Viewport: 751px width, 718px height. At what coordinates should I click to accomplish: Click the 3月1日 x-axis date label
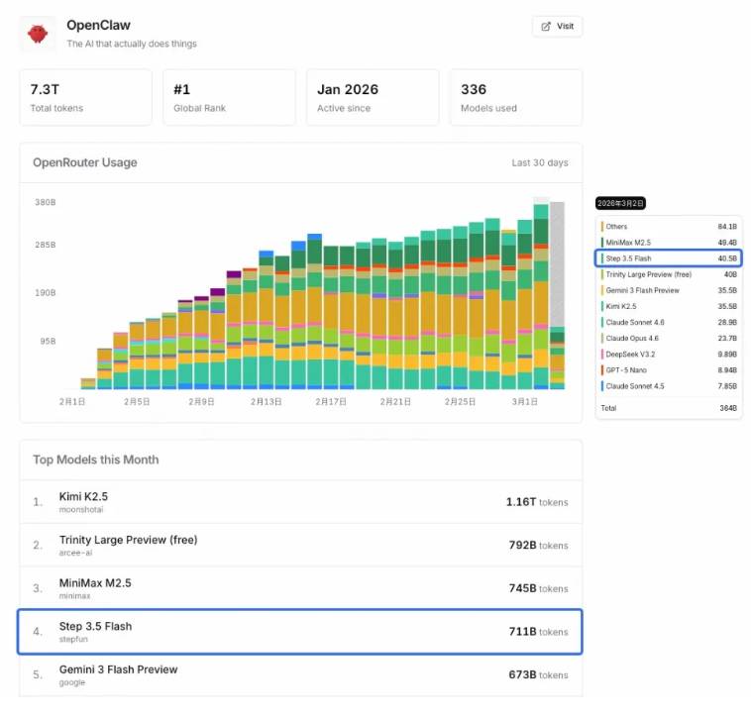[x=525, y=402]
